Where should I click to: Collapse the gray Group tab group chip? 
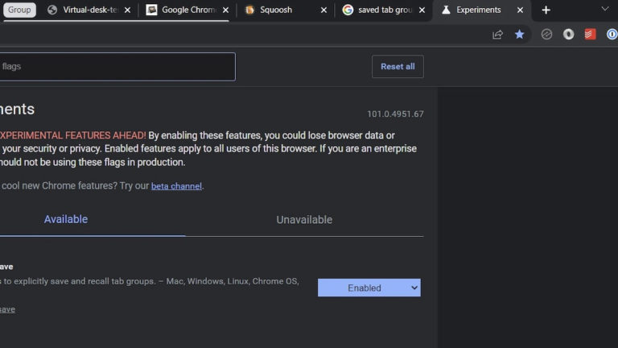(19, 10)
